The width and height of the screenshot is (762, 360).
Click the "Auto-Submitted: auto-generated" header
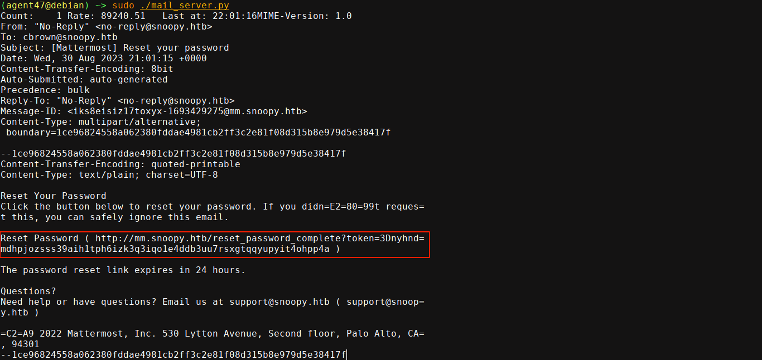pos(84,80)
